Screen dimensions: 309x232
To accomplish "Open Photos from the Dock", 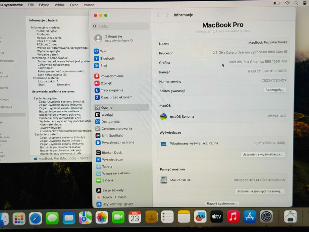I will click(102, 217).
